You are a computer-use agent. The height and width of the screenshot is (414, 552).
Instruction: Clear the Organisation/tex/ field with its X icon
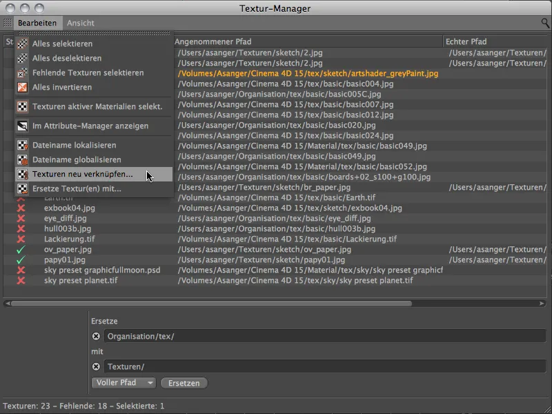click(96, 336)
